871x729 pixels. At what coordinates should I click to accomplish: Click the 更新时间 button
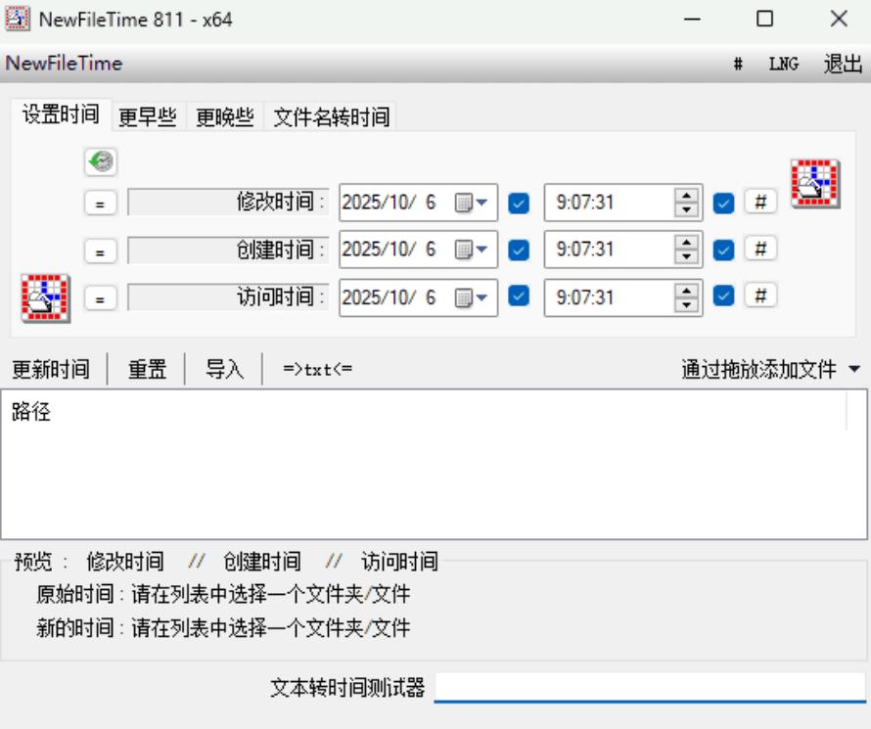pos(51,370)
